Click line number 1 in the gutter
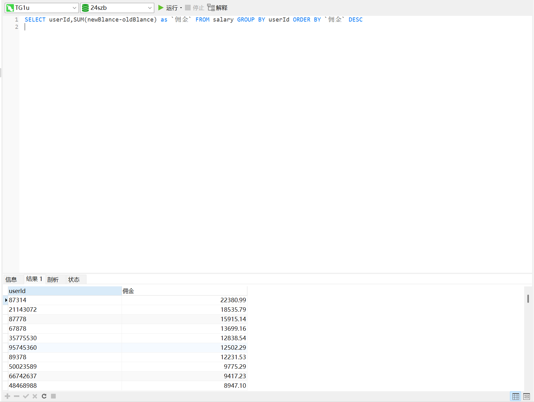 pos(16,20)
